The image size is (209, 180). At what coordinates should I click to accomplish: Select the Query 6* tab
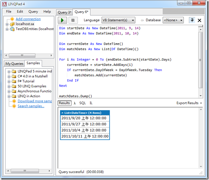point(81,12)
